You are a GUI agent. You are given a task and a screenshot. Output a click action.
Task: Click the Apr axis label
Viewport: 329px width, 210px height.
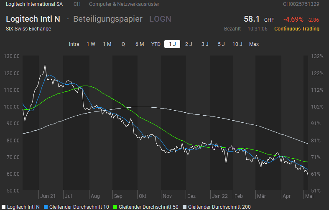[287, 196]
